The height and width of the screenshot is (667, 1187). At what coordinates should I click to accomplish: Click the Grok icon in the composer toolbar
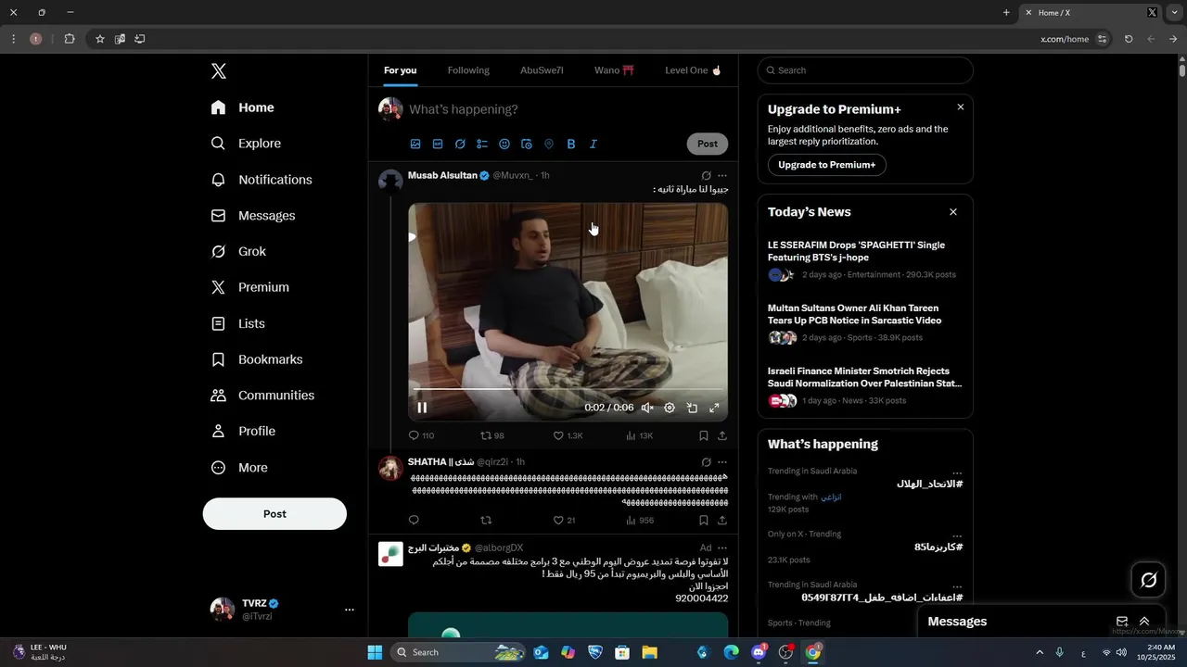coord(460,145)
